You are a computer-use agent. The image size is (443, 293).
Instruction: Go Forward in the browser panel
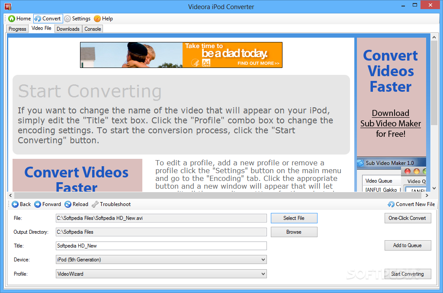48,204
